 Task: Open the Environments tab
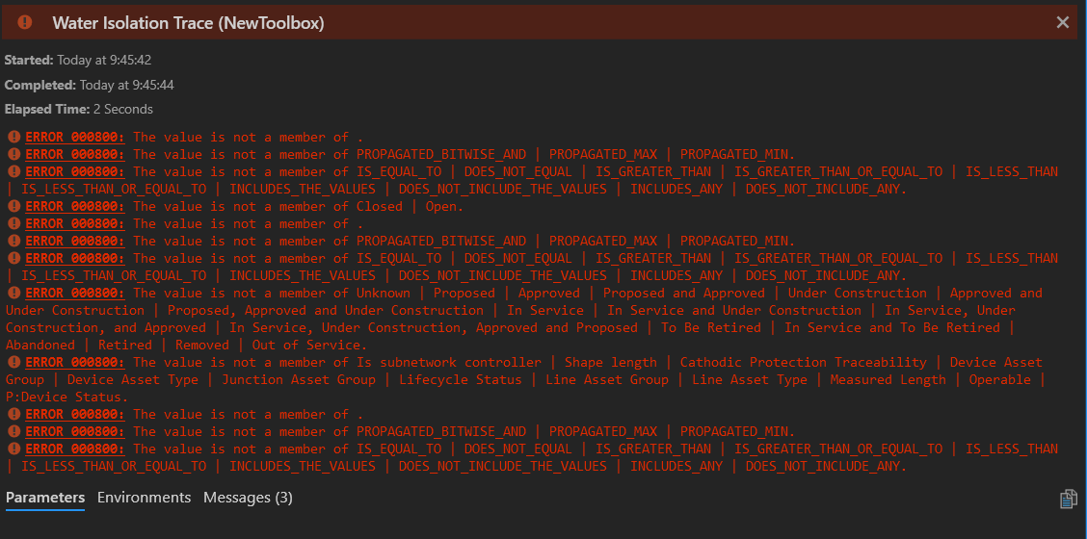(x=145, y=498)
